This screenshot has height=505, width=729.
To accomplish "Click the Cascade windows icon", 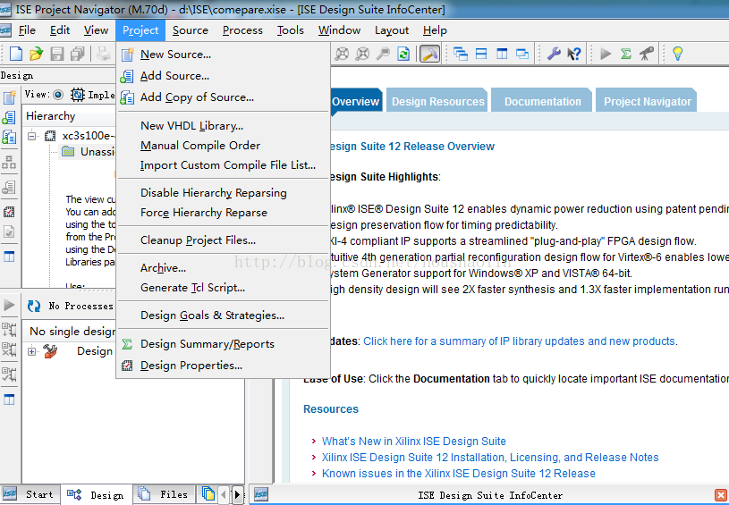I will 461,54.
